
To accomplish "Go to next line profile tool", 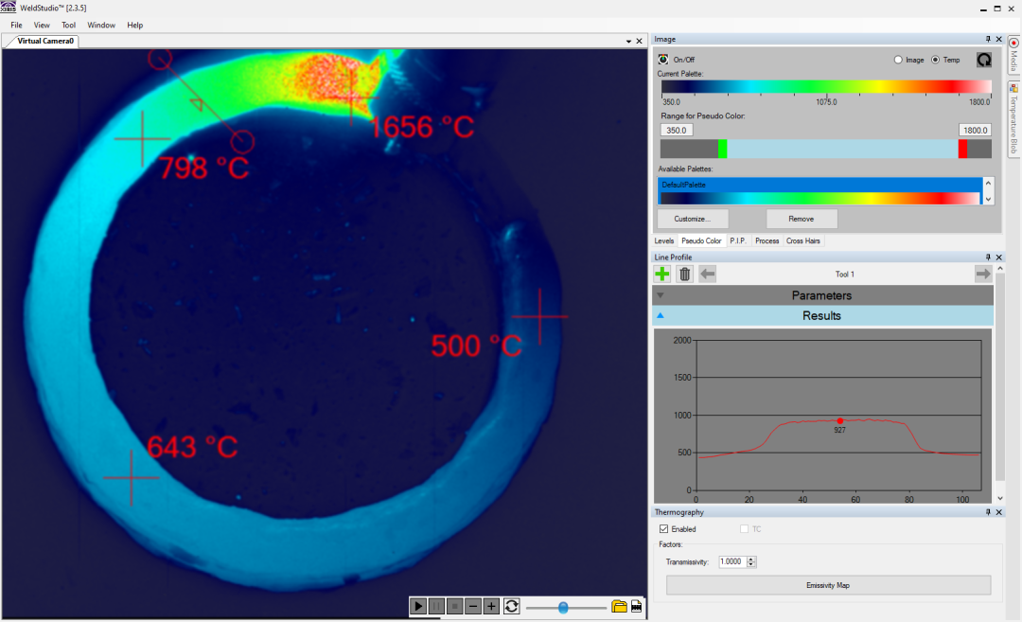I will (983, 275).
